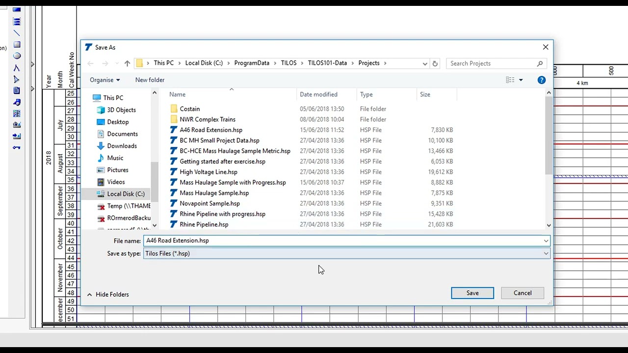Click the horizontal lines tool in TILOS toolbar
The image size is (628, 353).
coord(17,22)
